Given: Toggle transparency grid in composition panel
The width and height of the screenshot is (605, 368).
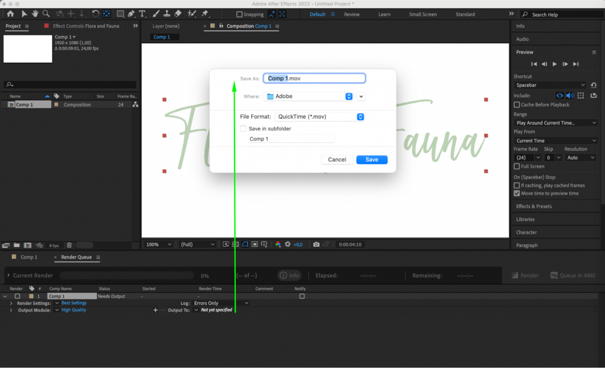Looking at the screenshot, I should pos(235,243).
